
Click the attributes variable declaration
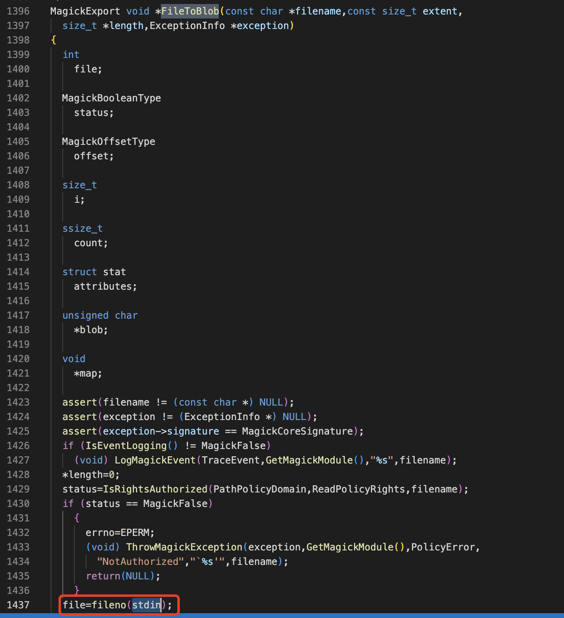click(105, 286)
